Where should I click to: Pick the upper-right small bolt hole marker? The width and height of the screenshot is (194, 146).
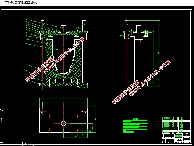click(x=77, y=116)
